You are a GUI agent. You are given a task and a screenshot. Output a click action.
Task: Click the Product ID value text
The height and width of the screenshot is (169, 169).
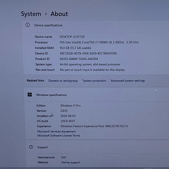tap(79, 59)
